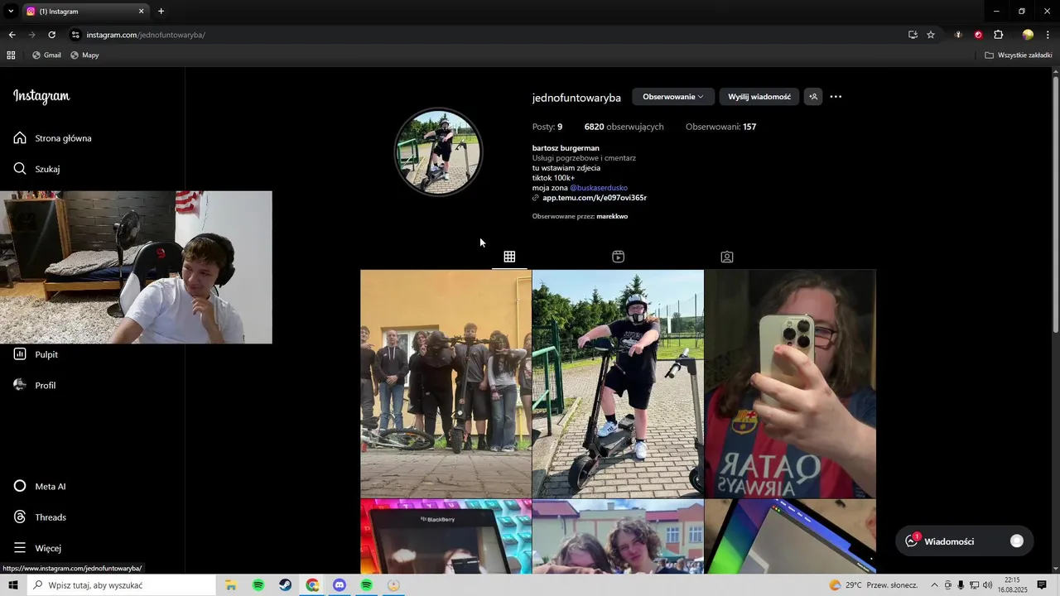The image size is (1060, 596).
Task: Open Windows notification center icon
Action: coord(1042,585)
